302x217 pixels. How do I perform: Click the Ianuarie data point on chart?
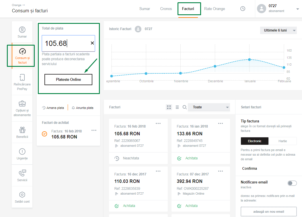(x=250, y=60)
